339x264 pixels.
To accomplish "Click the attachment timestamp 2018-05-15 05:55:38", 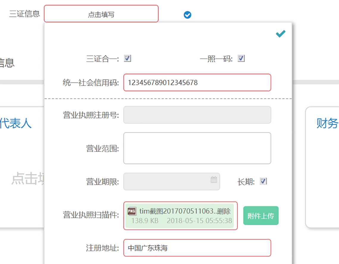I will point(199,221).
